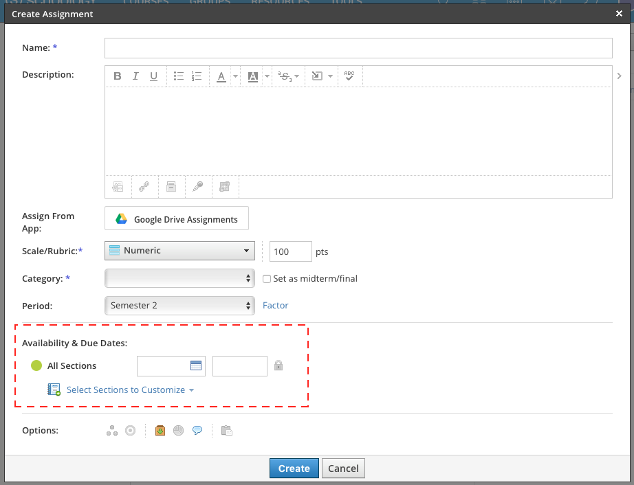Open the Semester 2 period dropdown
The image size is (634, 485).
pos(179,305)
